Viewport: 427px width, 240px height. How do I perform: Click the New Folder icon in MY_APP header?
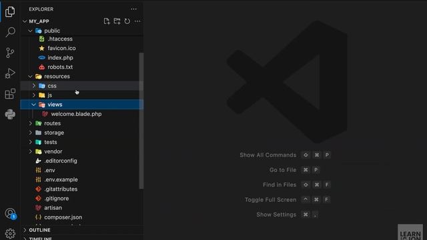pyautogui.click(x=117, y=21)
